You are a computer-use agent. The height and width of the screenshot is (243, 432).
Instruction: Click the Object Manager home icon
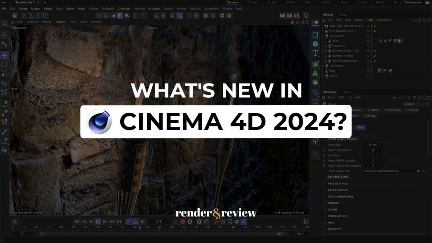click(x=419, y=20)
